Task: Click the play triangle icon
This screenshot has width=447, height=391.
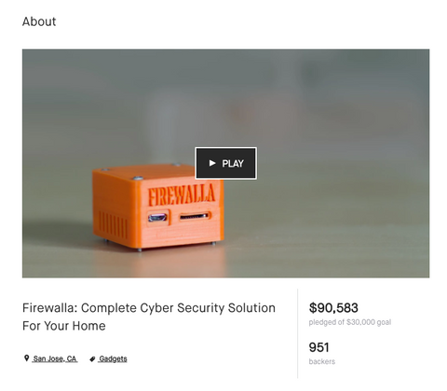Action: [212, 163]
